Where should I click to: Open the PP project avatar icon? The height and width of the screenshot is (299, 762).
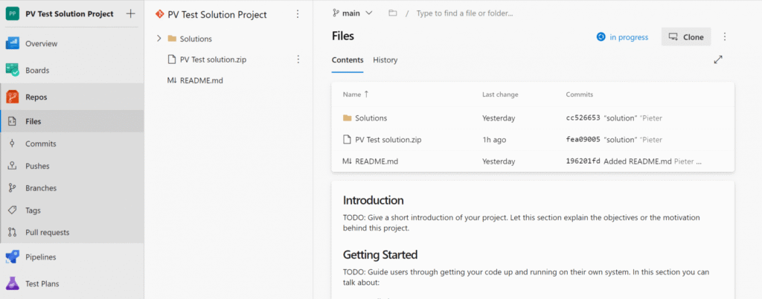[x=12, y=13]
